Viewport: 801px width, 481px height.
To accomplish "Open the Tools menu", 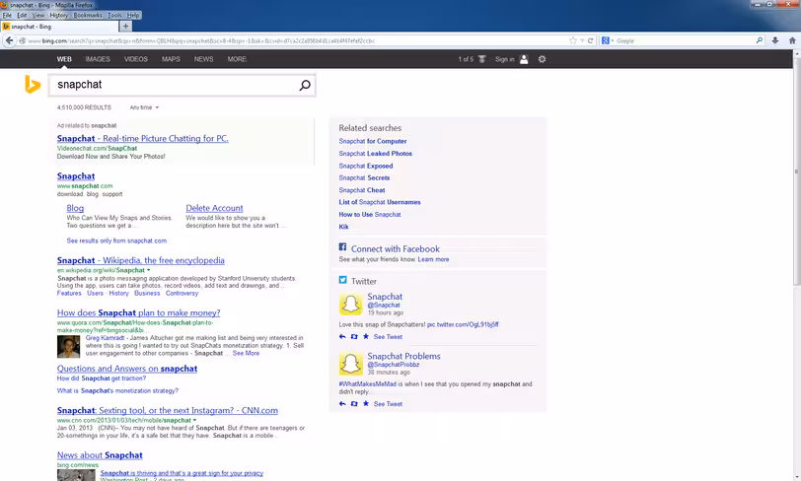I will click(115, 16).
